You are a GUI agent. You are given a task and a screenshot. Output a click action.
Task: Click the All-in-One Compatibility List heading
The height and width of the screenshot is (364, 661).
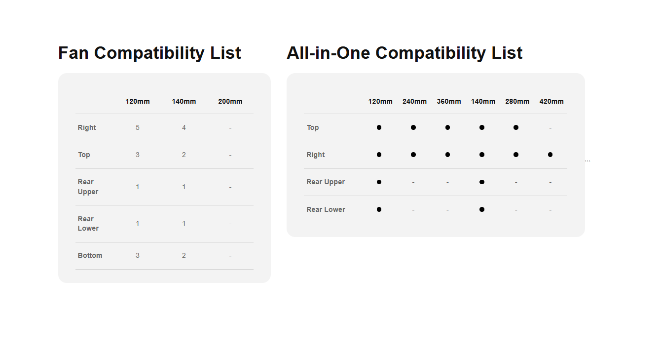(404, 53)
